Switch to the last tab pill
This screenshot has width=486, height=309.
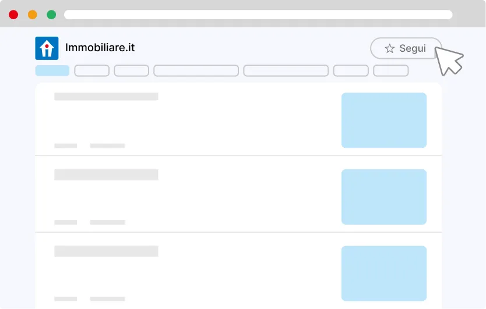tap(390, 70)
